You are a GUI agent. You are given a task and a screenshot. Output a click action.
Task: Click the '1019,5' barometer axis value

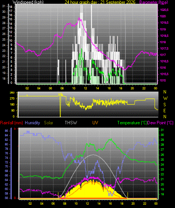[164, 23]
